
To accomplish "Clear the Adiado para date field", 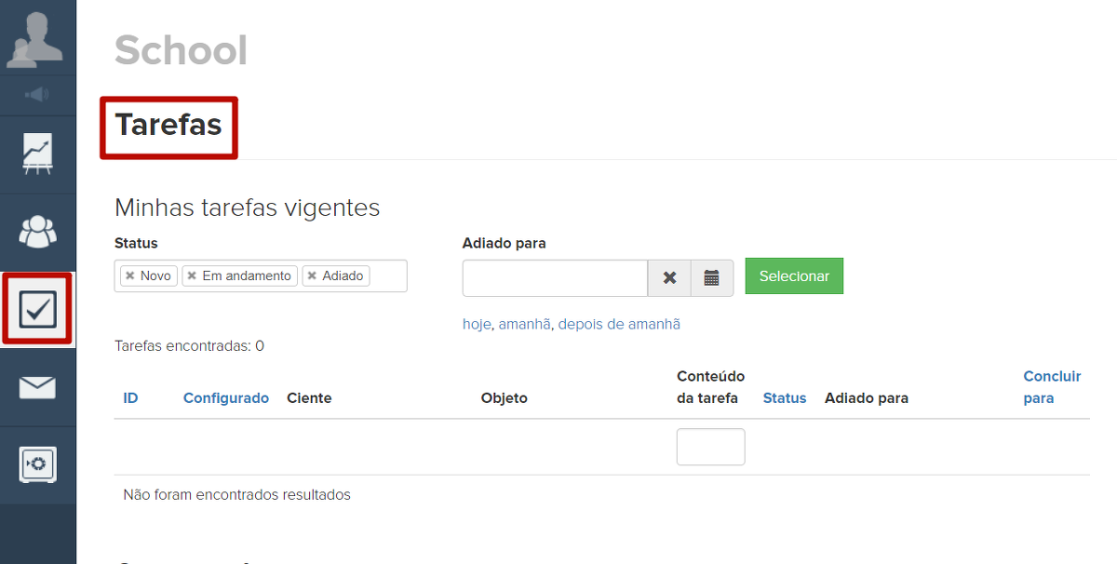I will 669,277.
